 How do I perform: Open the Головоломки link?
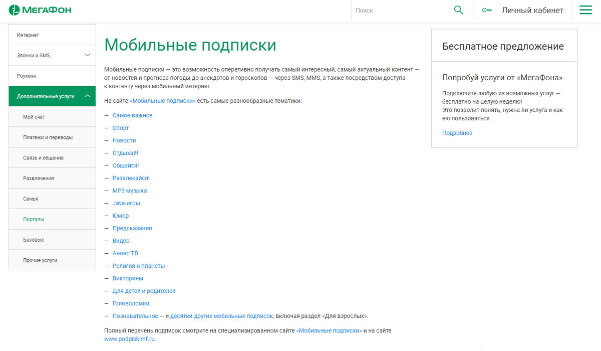[x=131, y=303]
